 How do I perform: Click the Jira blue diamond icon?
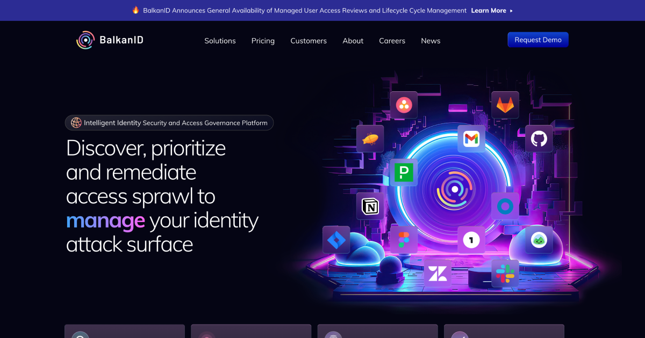coord(336,240)
